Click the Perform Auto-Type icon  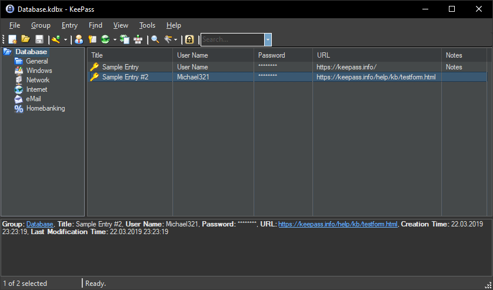pos(138,39)
